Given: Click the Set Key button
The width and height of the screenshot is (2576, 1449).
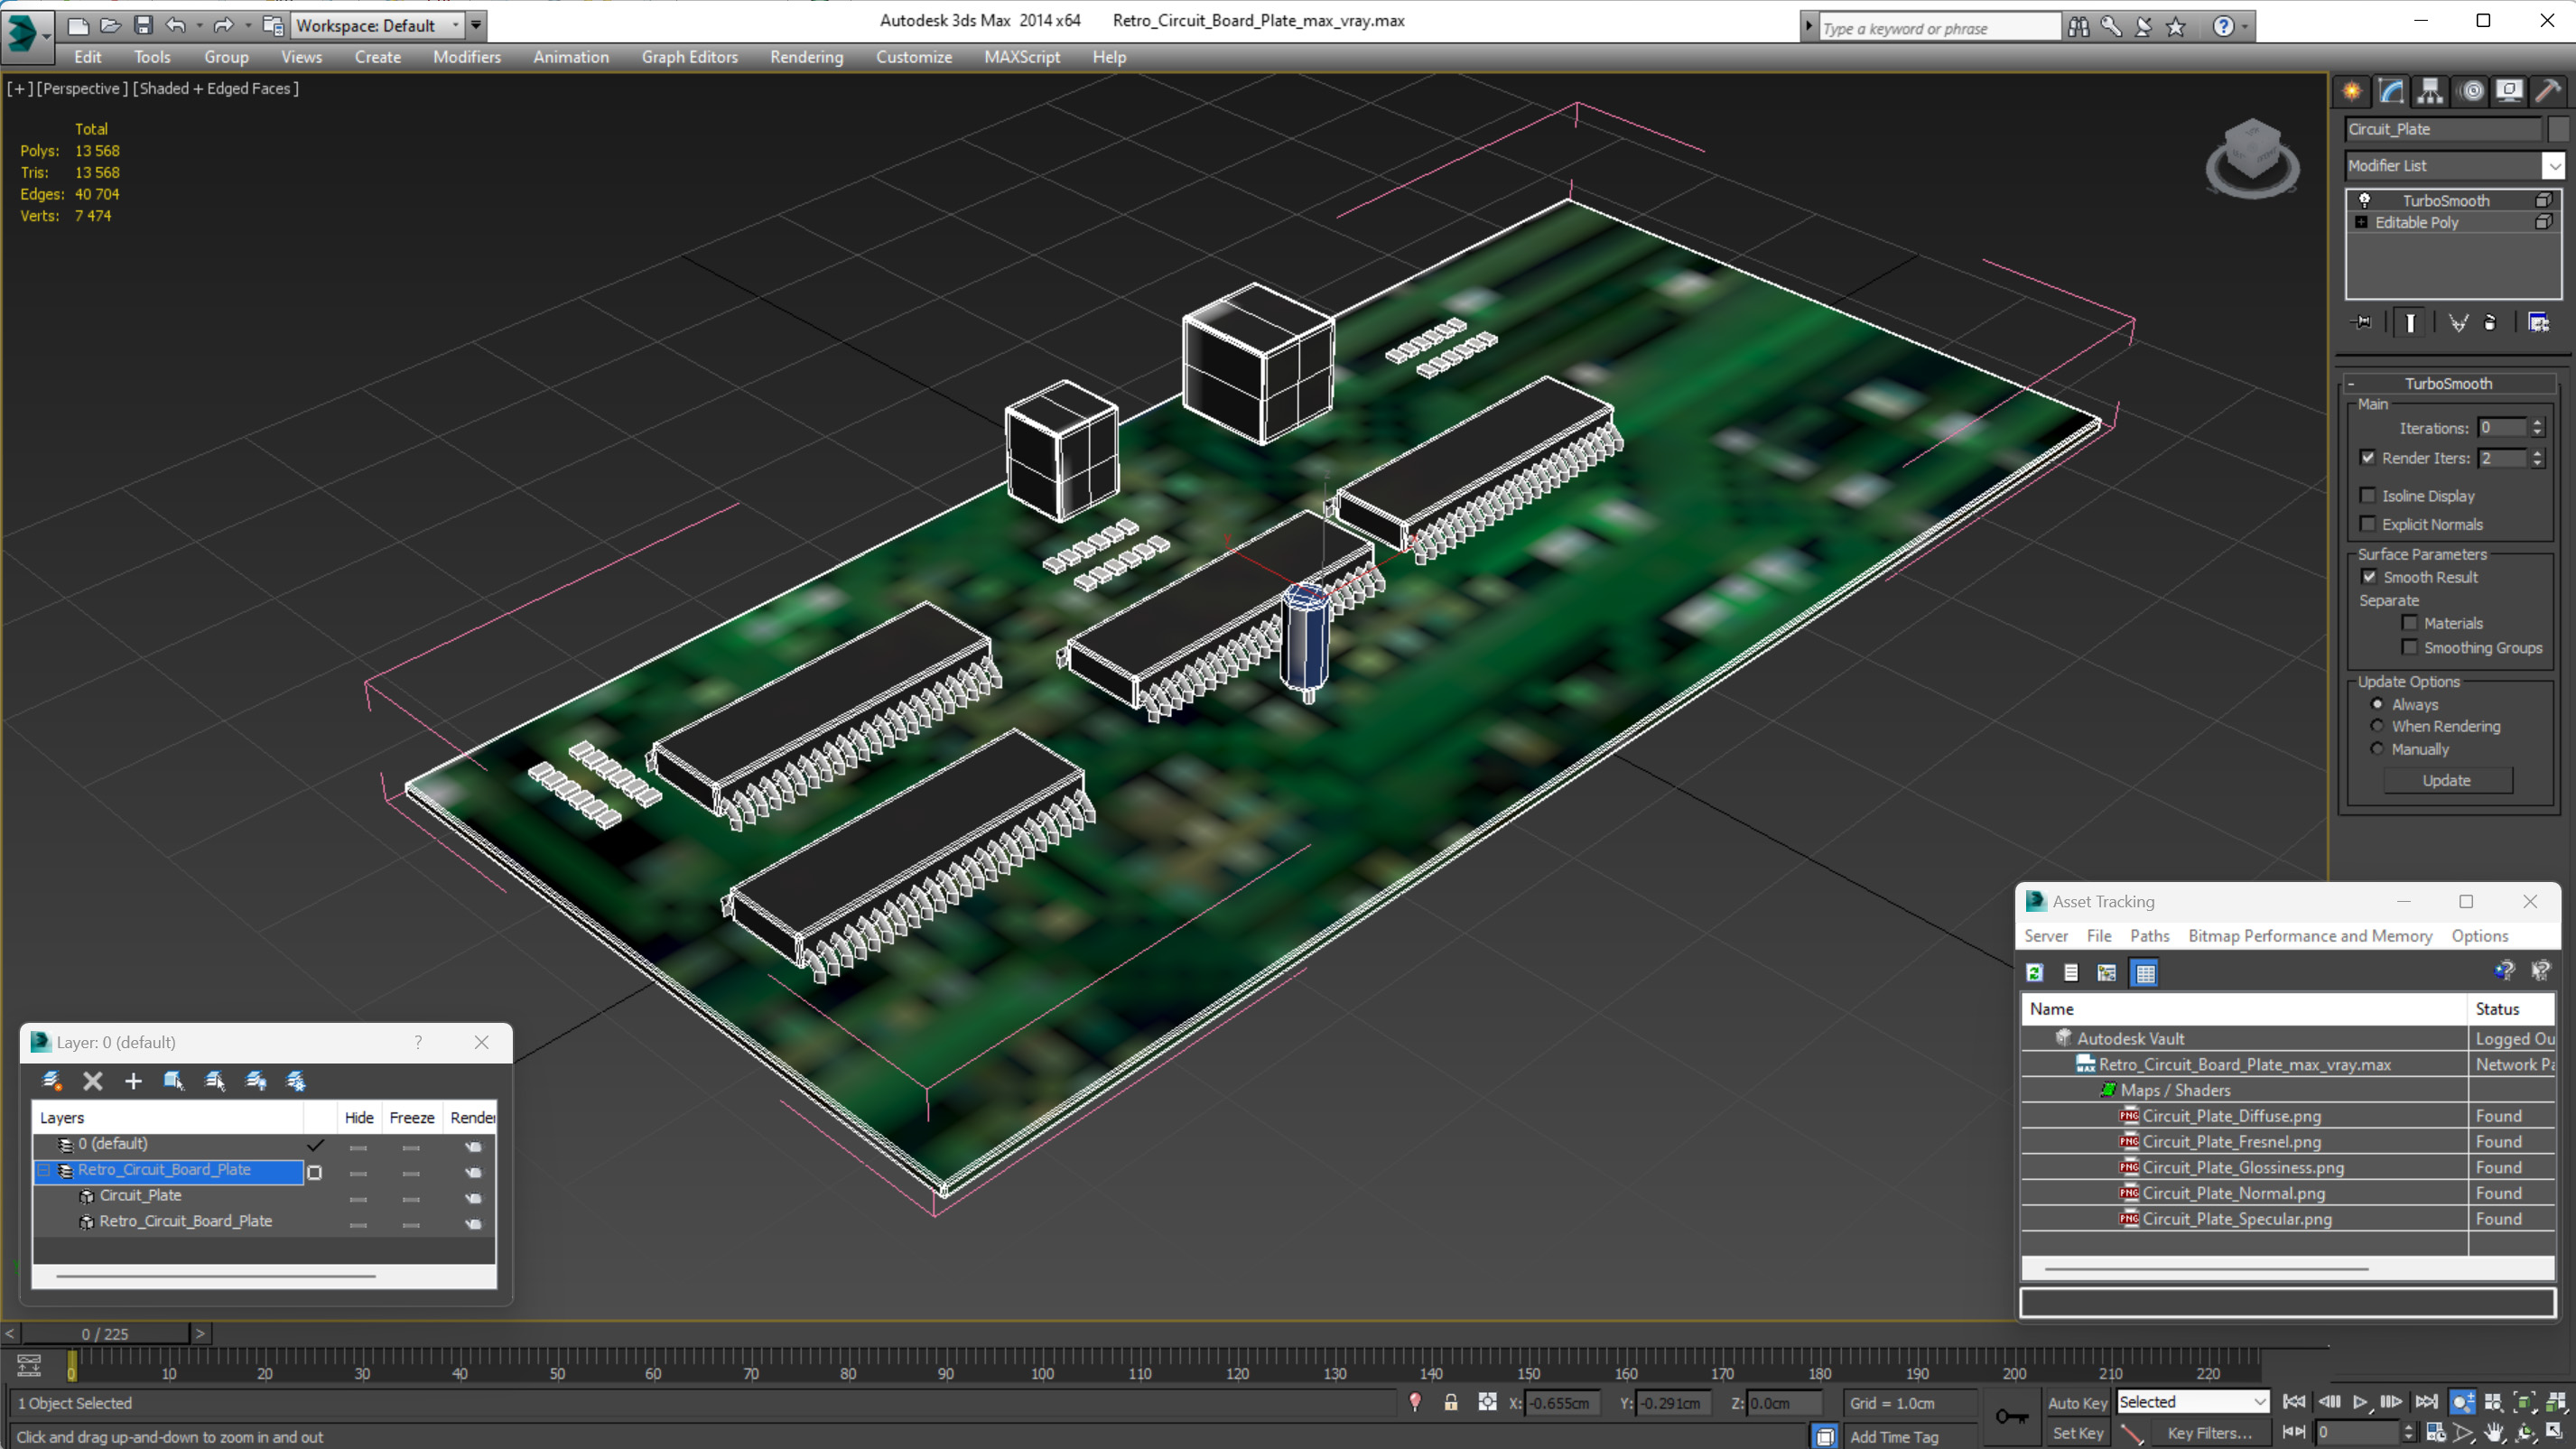Looking at the screenshot, I should pos(2076,1432).
